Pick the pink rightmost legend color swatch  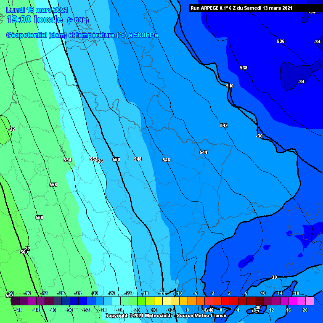click(x=310, y=301)
